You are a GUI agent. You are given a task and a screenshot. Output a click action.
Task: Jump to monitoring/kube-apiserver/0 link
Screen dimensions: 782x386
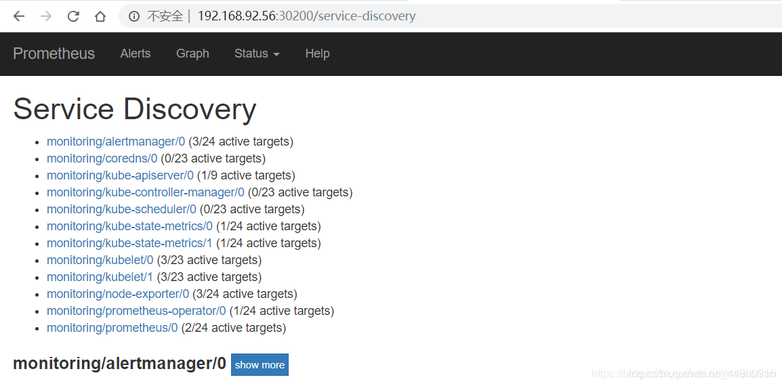click(x=120, y=175)
